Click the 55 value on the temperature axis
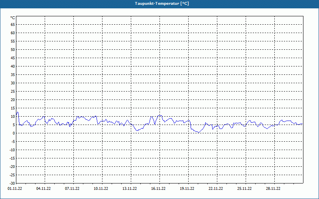Viewport: 319px width, 199px height. click(13, 41)
